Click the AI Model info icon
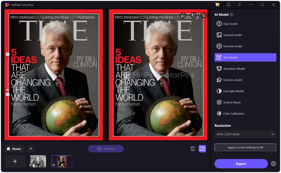 (232, 15)
